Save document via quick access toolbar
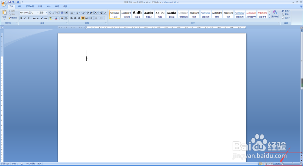This screenshot has width=303, height=166. point(9,2)
